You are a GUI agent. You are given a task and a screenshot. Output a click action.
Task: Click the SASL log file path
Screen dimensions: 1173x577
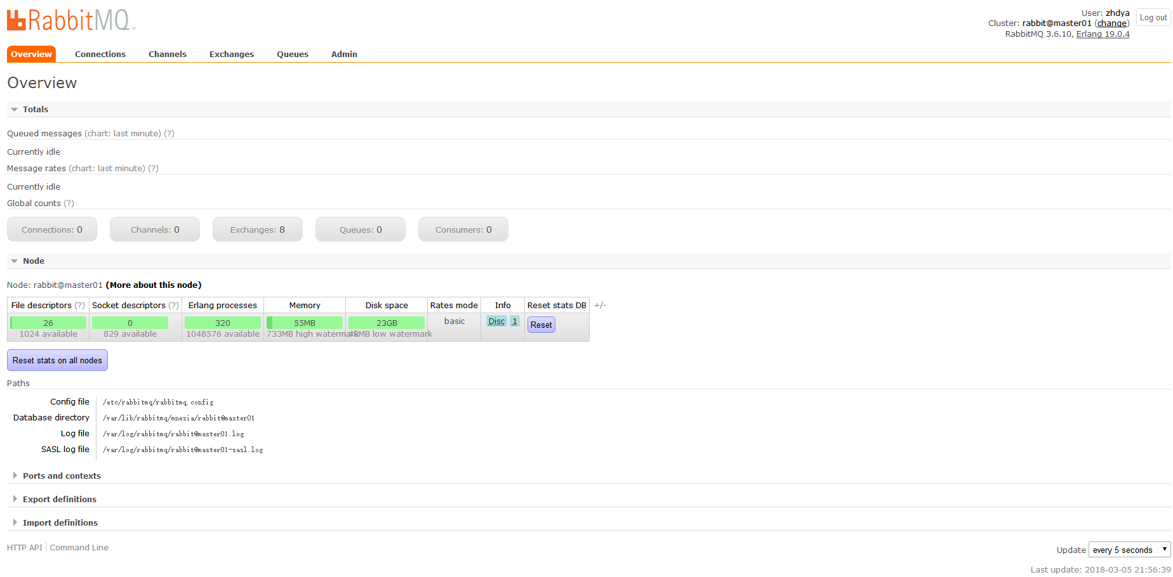[x=183, y=450]
